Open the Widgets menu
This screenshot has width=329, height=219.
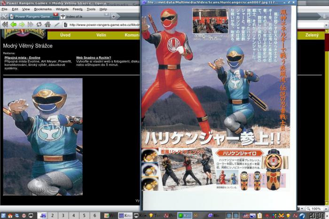tap(62, 9)
